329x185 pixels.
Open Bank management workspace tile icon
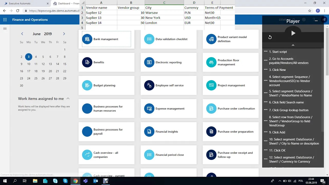87,39
